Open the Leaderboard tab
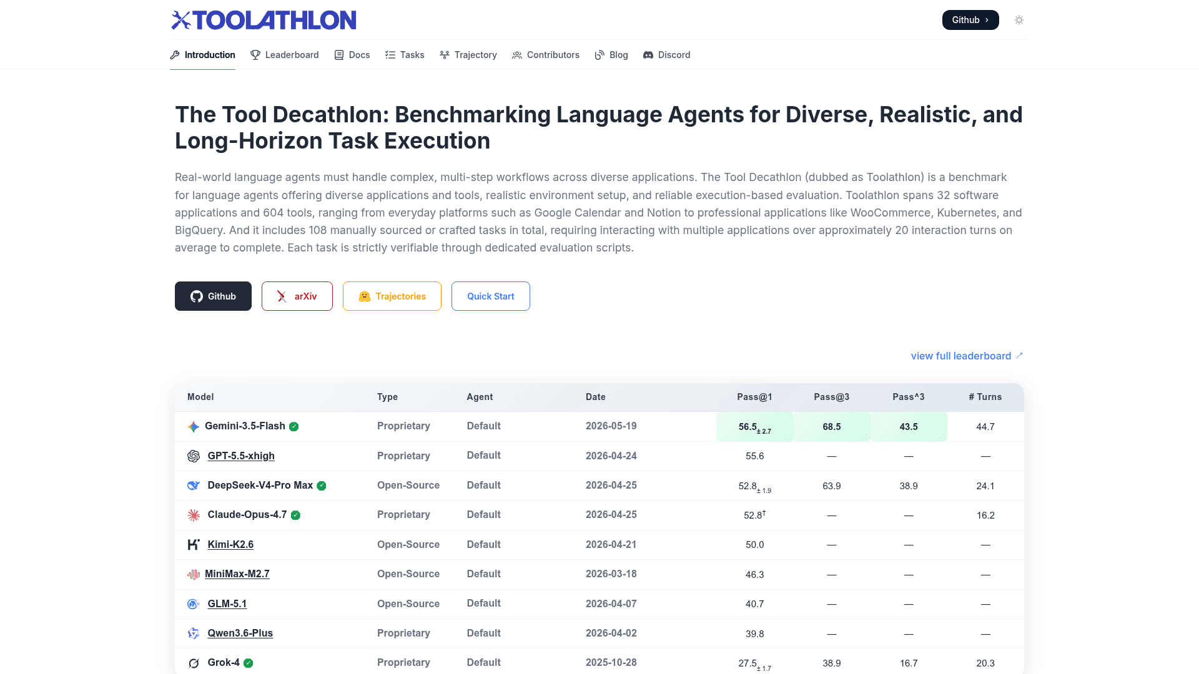The image size is (1199, 674). [285, 55]
